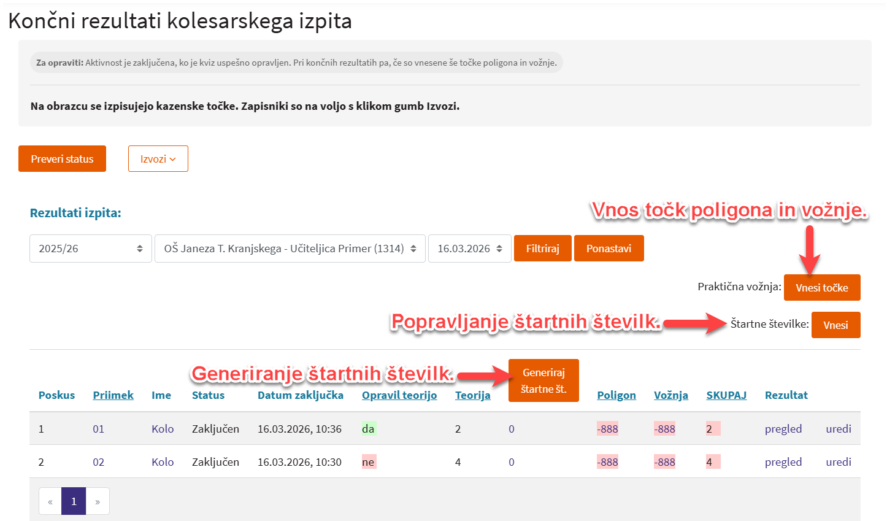
Task: Click uredi link for candidate 02
Action: (x=838, y=462)
